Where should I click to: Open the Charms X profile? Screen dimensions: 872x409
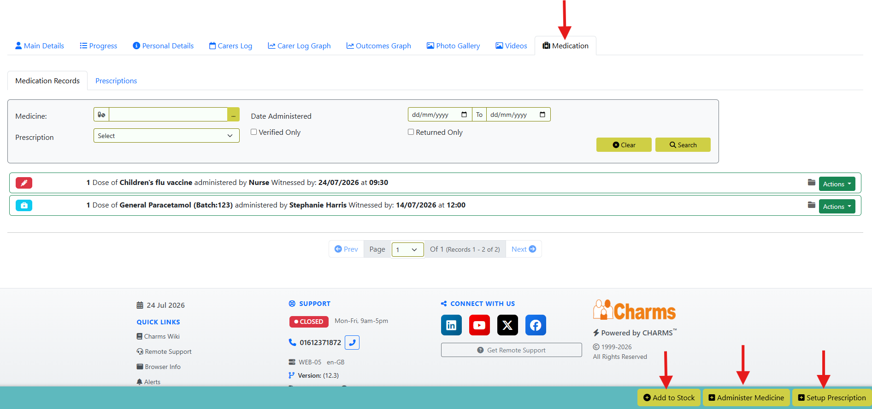(x=507, y=325)
